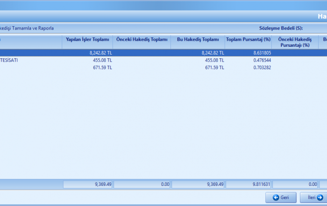
Task: Click the forward arrow icon on İleri
Action: (320, 198)
